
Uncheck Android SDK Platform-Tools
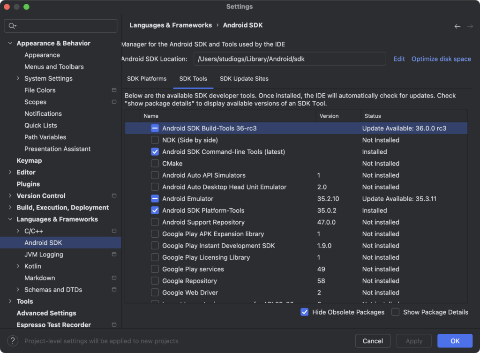click(x=155, y=210)
